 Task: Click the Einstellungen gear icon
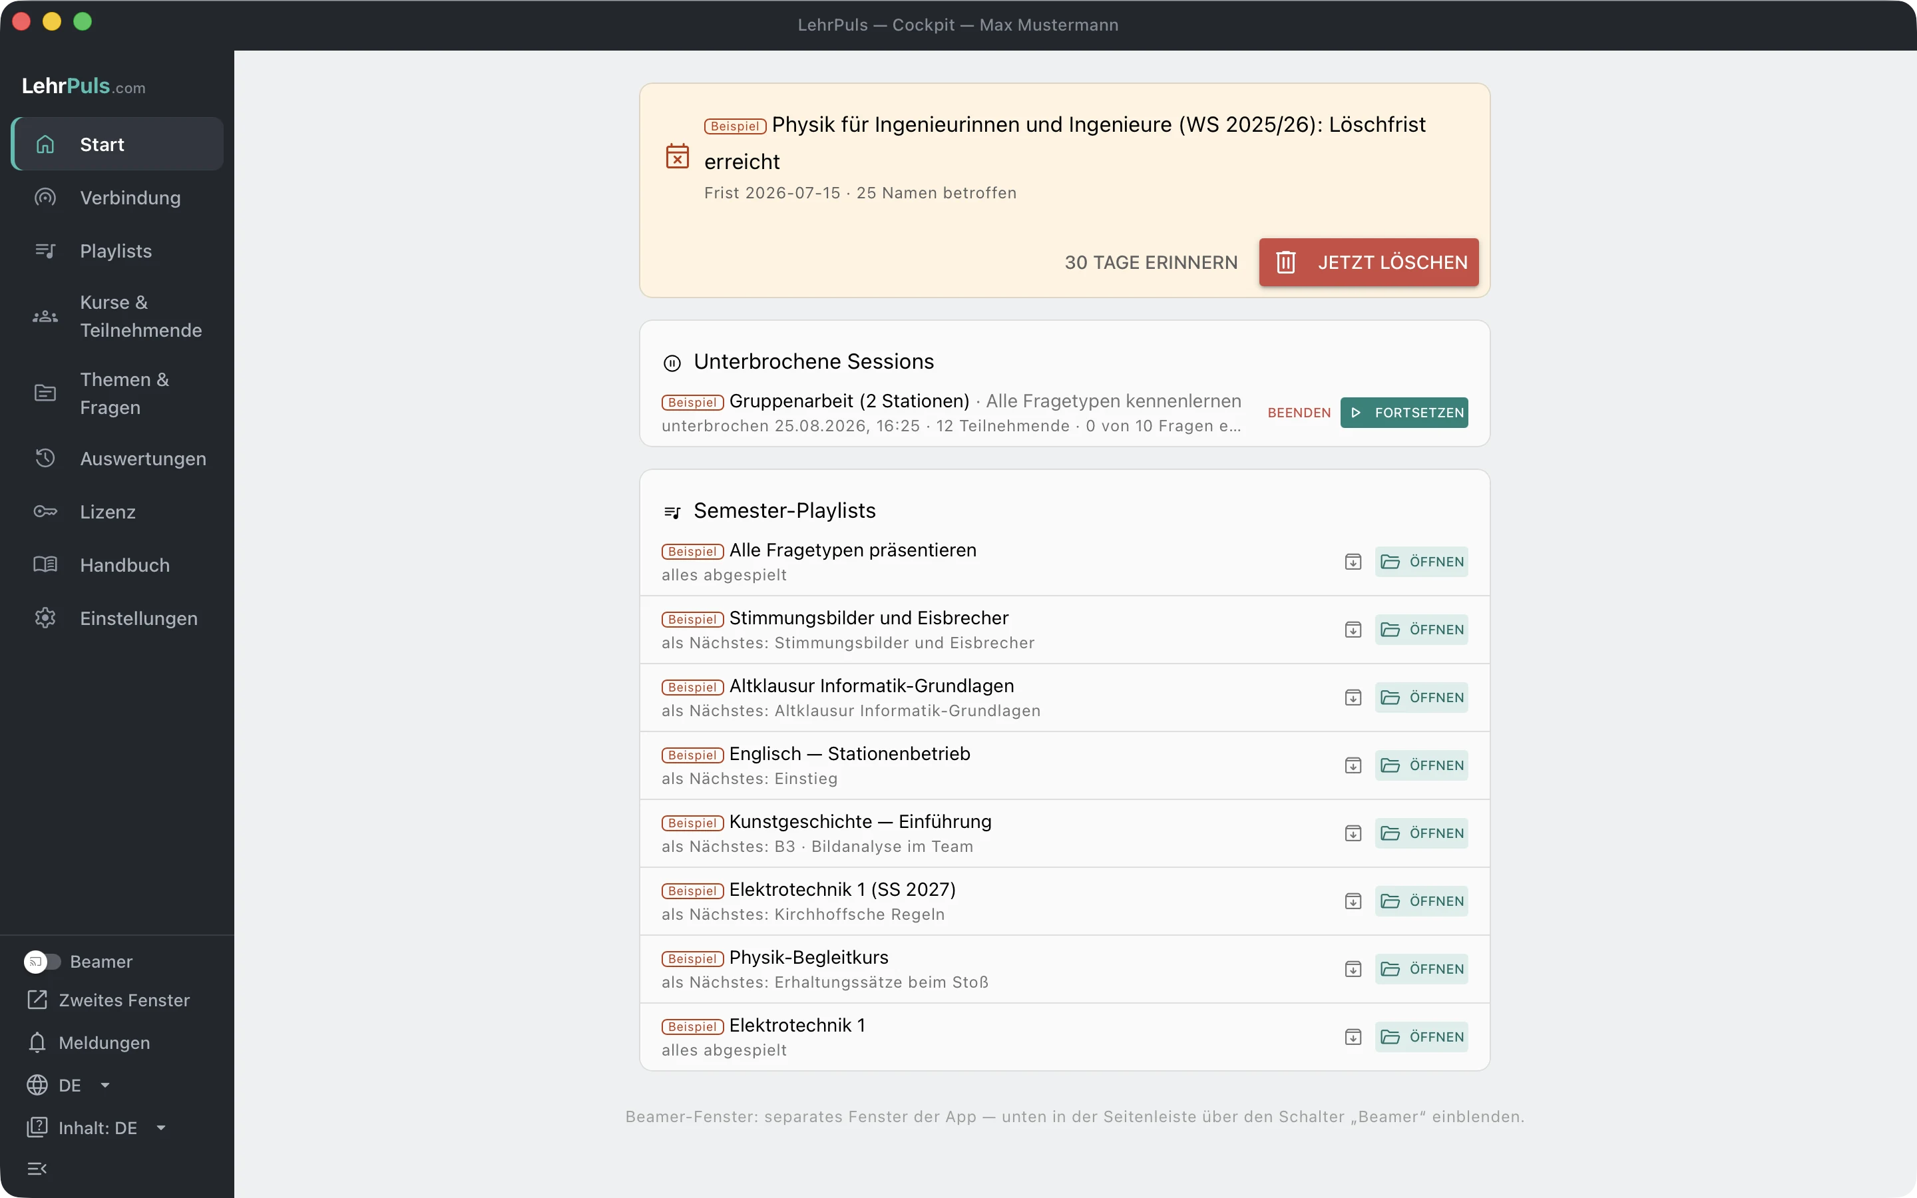[x=45, y=618]
